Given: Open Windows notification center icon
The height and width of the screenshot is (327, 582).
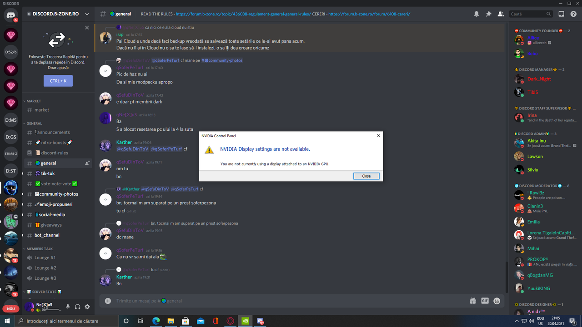Looking at the screenshot, I should pyautogui.click(x=573, y=321).
